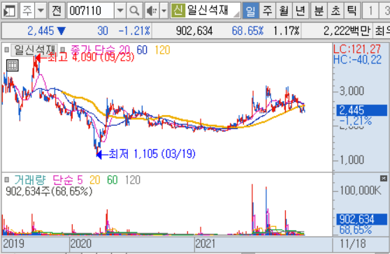Toggle the small square before 일신석재 legend

tap(7, 50)
